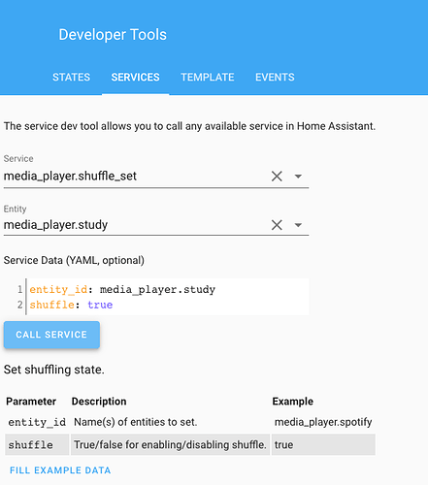The image size is (428, 485).
Task: Clear the Service field with X icon
Action: pos(277,177)
